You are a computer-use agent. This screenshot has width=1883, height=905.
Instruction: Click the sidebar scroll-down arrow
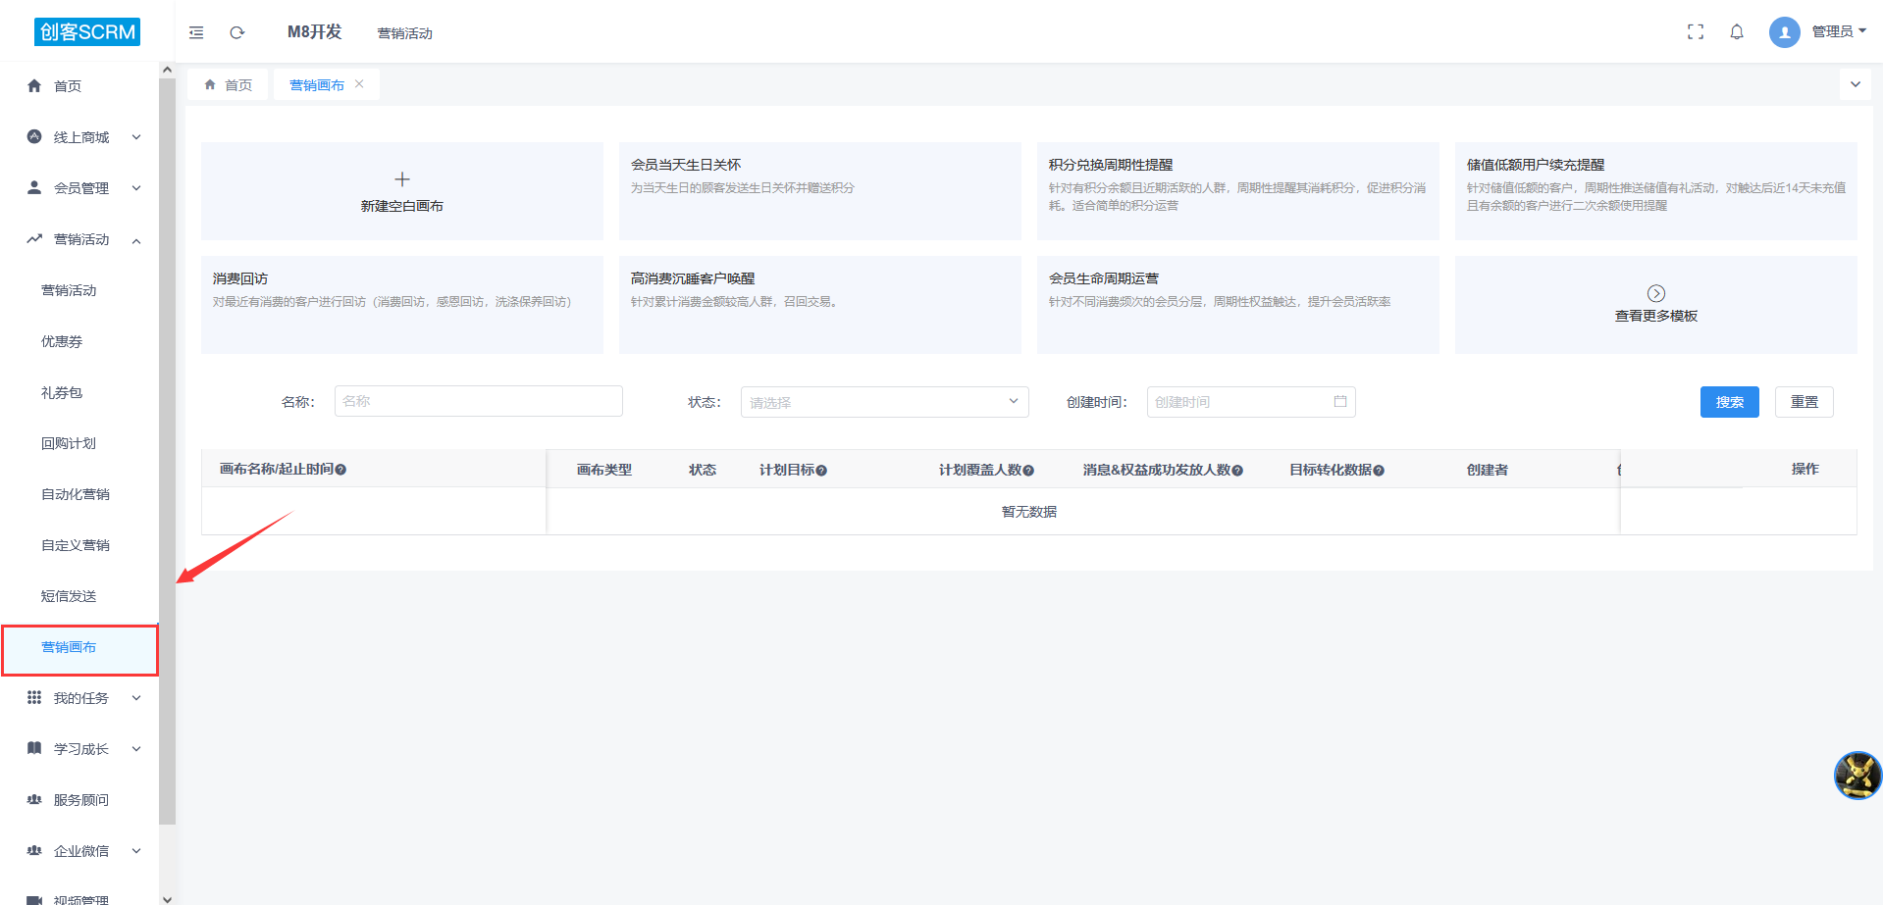coord(167,898)
